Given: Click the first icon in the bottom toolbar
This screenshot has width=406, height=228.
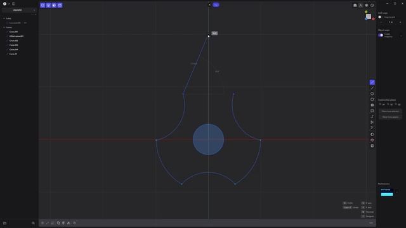Looking at the screenshot, I should point(43,223).
